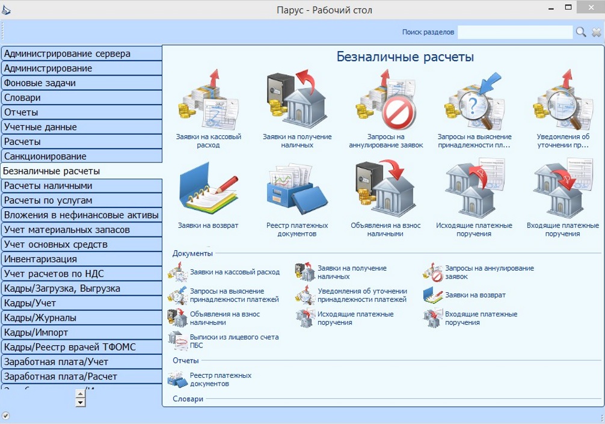Open Заявки на кассовый расход link in Документы

(x=235, y=272)
